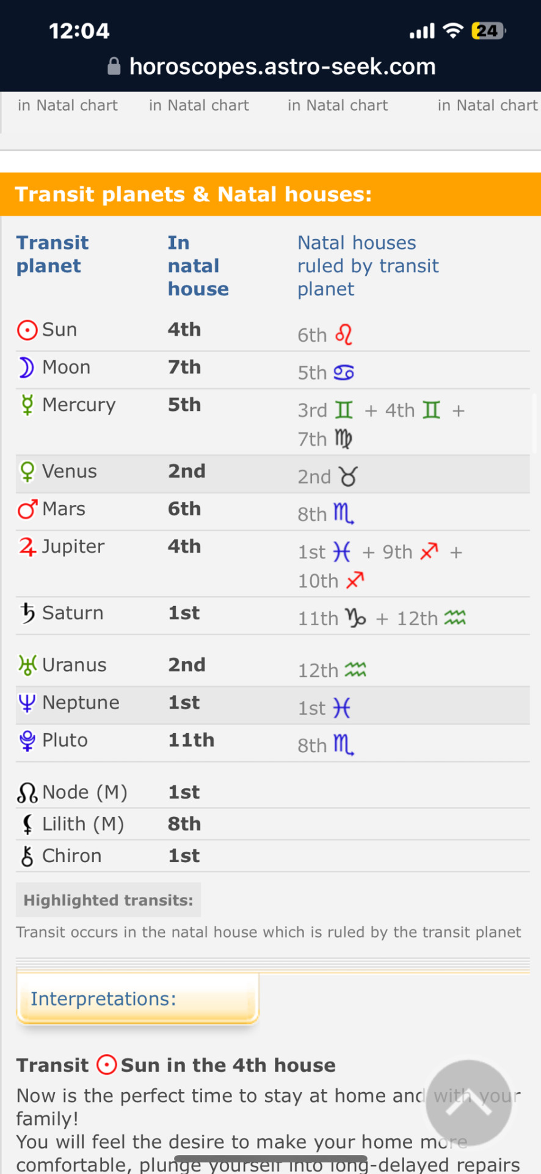Tap the Venus symbol in transit table

(x=27, y=472)
